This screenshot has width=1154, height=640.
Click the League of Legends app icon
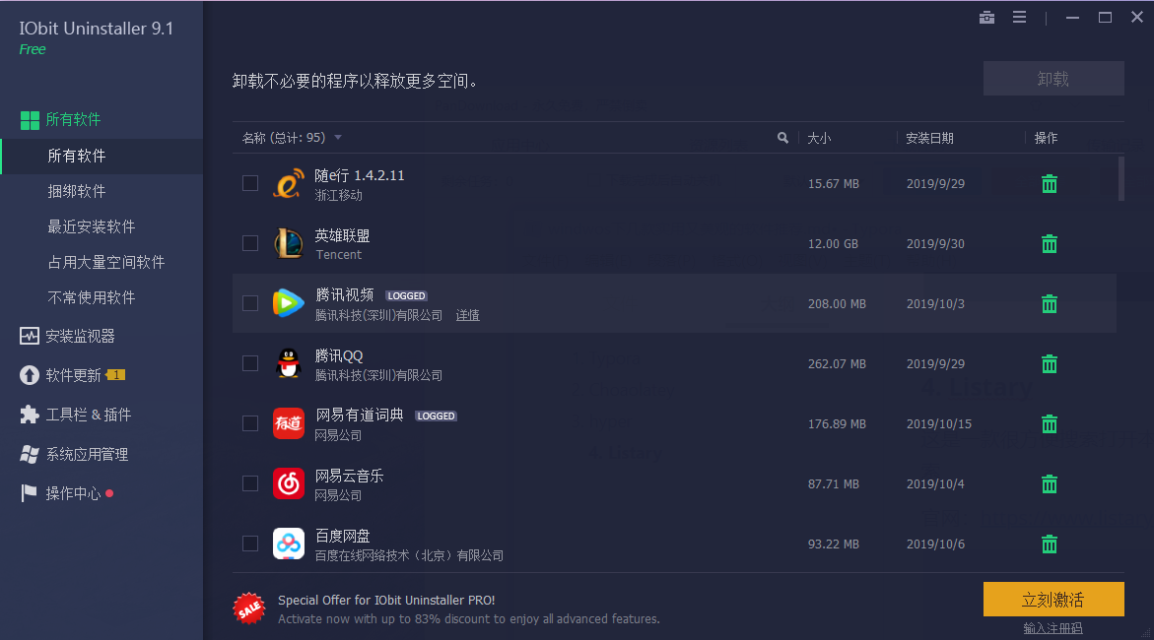tap(289, 243)
